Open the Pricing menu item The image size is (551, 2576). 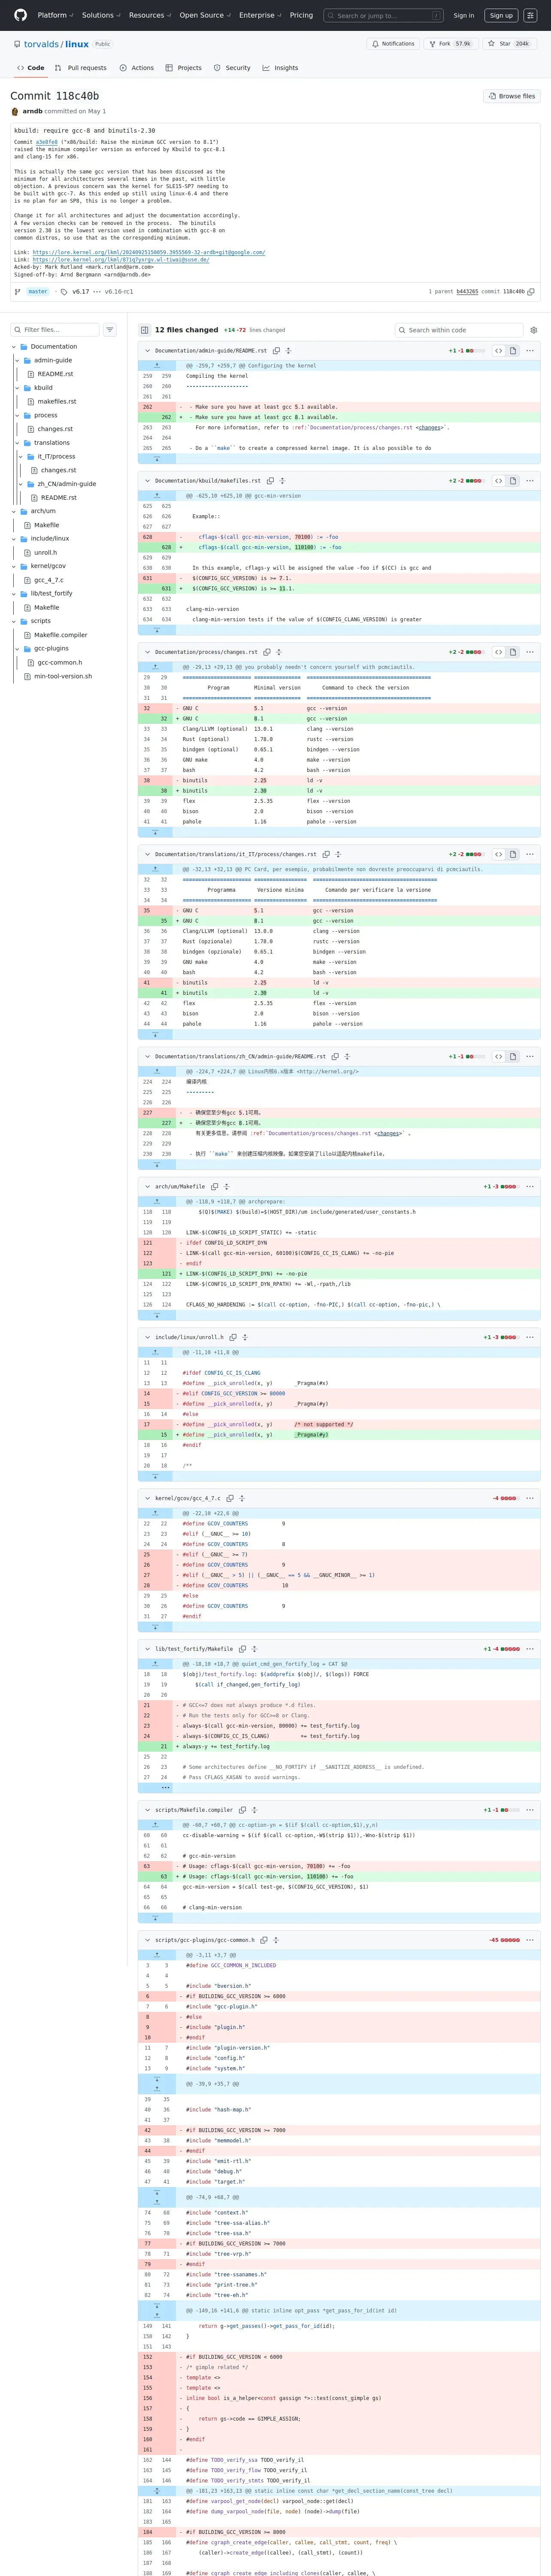point(301,15)
